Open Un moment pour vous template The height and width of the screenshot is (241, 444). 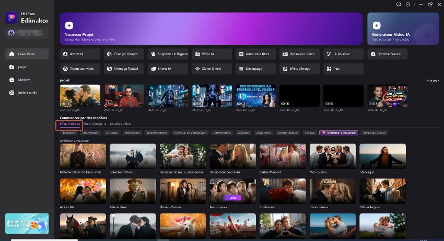233,156
